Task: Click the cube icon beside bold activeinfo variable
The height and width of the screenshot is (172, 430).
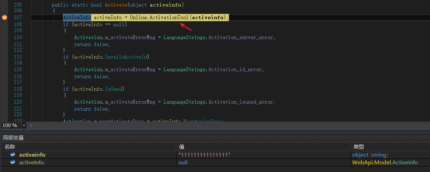Action: tap(13, 155)
